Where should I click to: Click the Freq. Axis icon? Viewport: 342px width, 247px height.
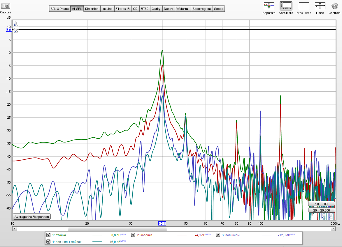pos(304,6)
